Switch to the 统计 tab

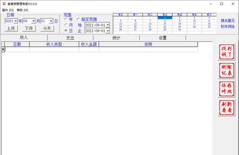point(116,38)
